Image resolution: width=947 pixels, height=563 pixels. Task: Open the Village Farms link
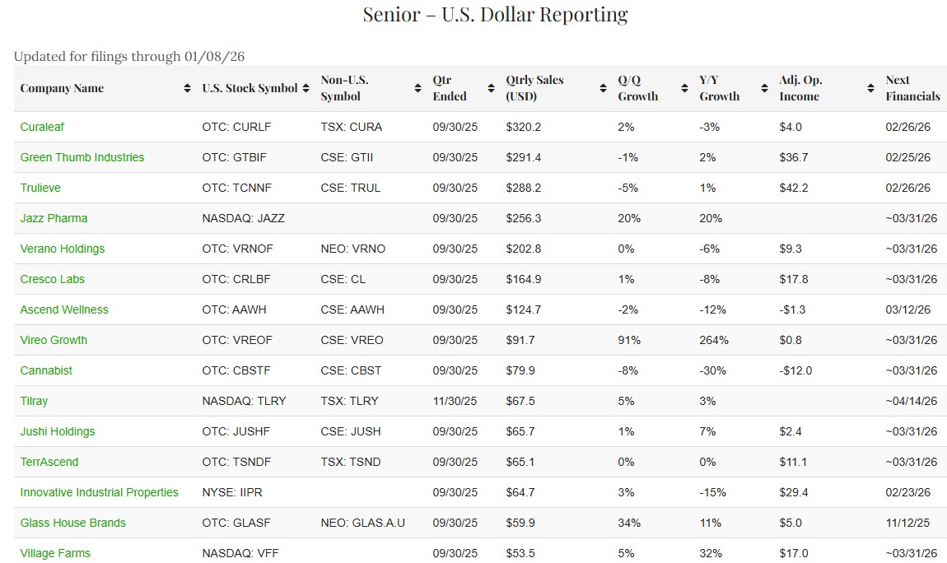point(55,553)
